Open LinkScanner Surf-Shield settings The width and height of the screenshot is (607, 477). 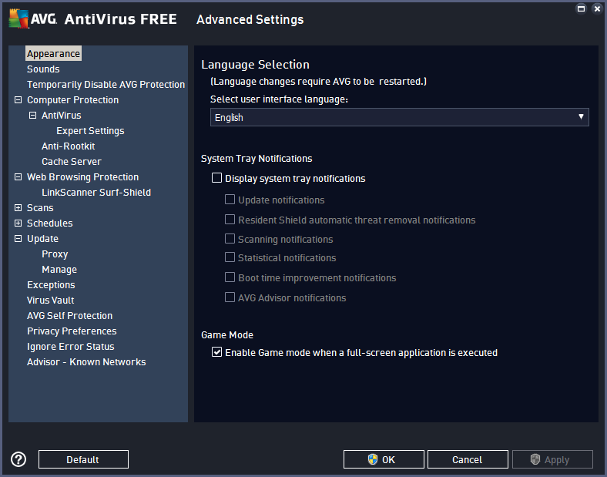click(96, 193)
